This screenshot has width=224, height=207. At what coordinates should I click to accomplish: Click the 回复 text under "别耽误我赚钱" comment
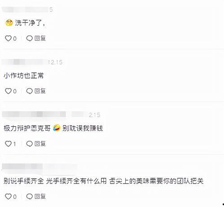pos(40,144)
